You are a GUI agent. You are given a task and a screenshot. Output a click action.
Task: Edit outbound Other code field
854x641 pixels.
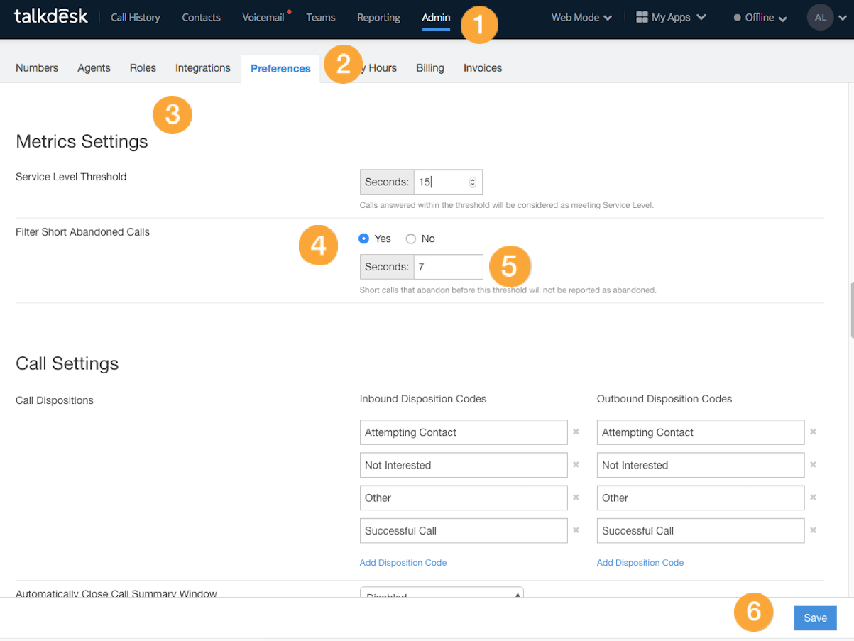[x=701, y=498]
